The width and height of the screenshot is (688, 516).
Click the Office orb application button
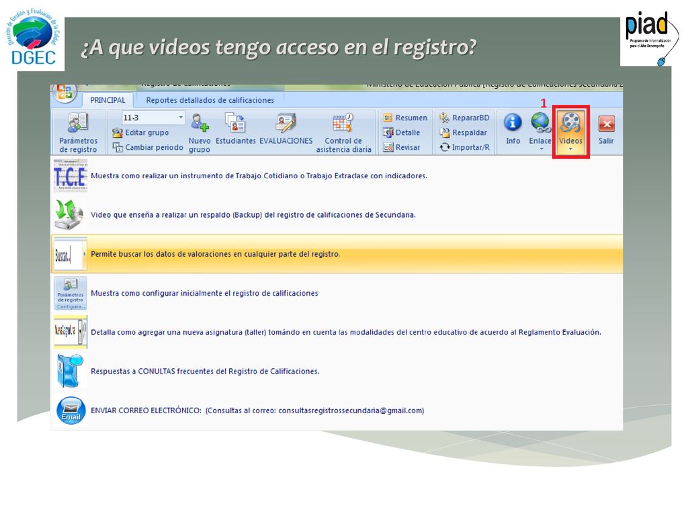[64, 92]
